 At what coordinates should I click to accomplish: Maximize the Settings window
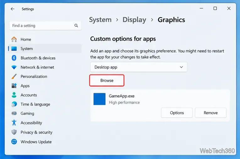click(x=215, y=8)
